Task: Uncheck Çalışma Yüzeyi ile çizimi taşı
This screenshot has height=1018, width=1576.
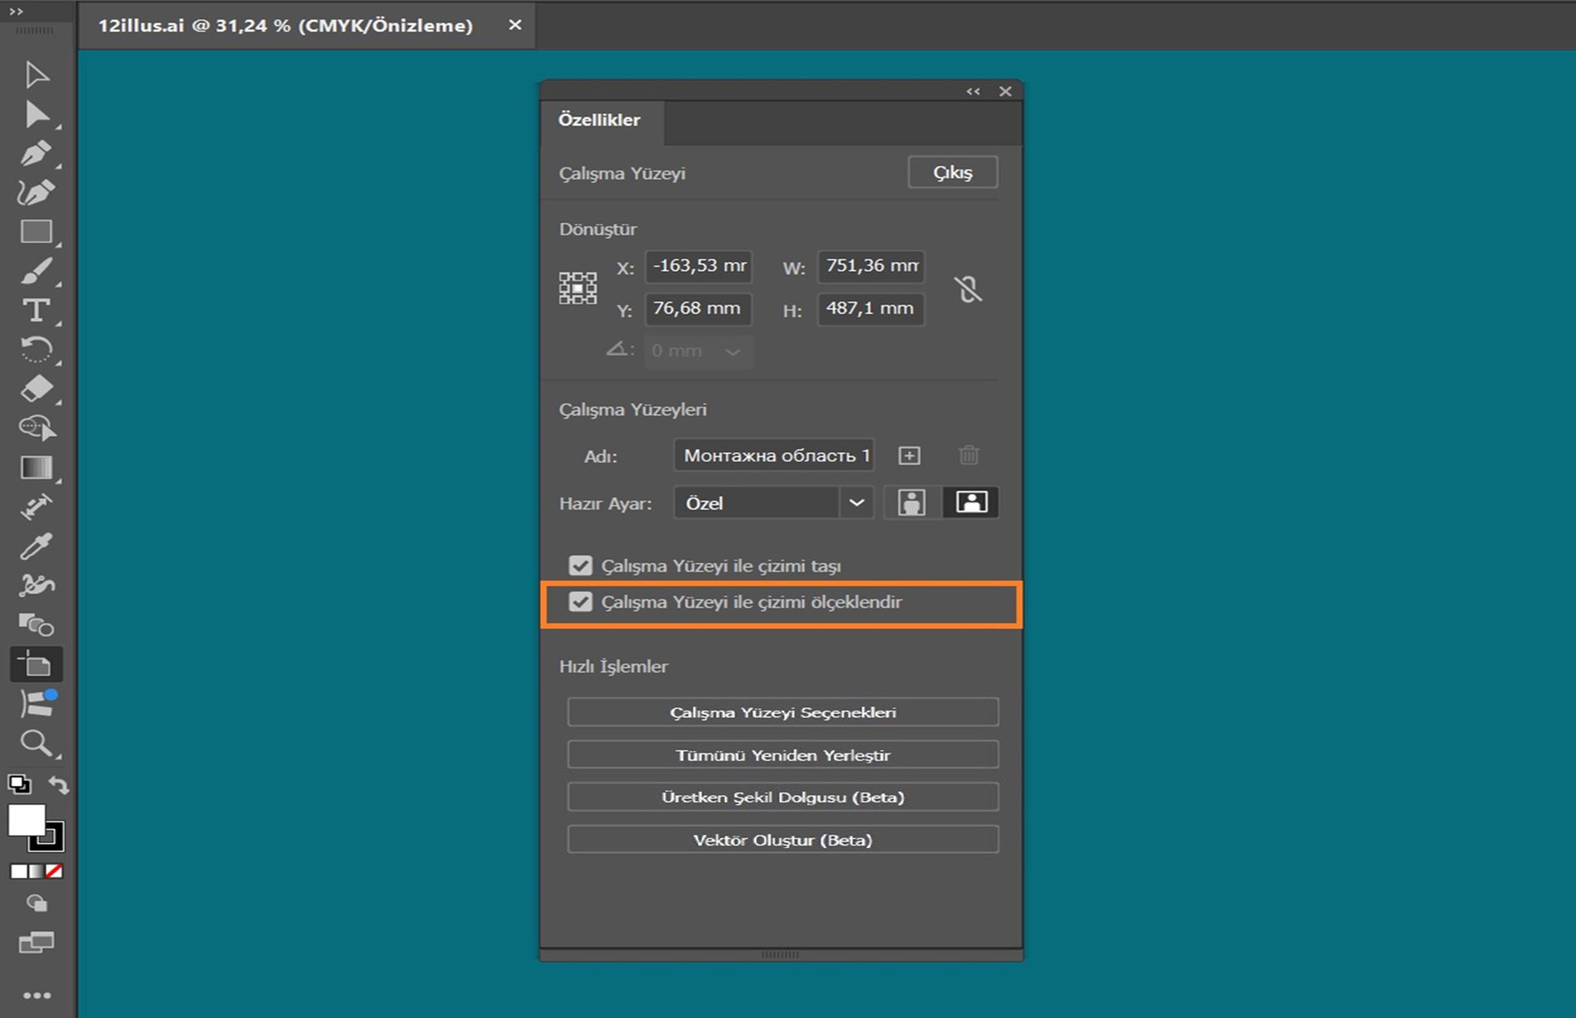Action: tap(582, 565)
